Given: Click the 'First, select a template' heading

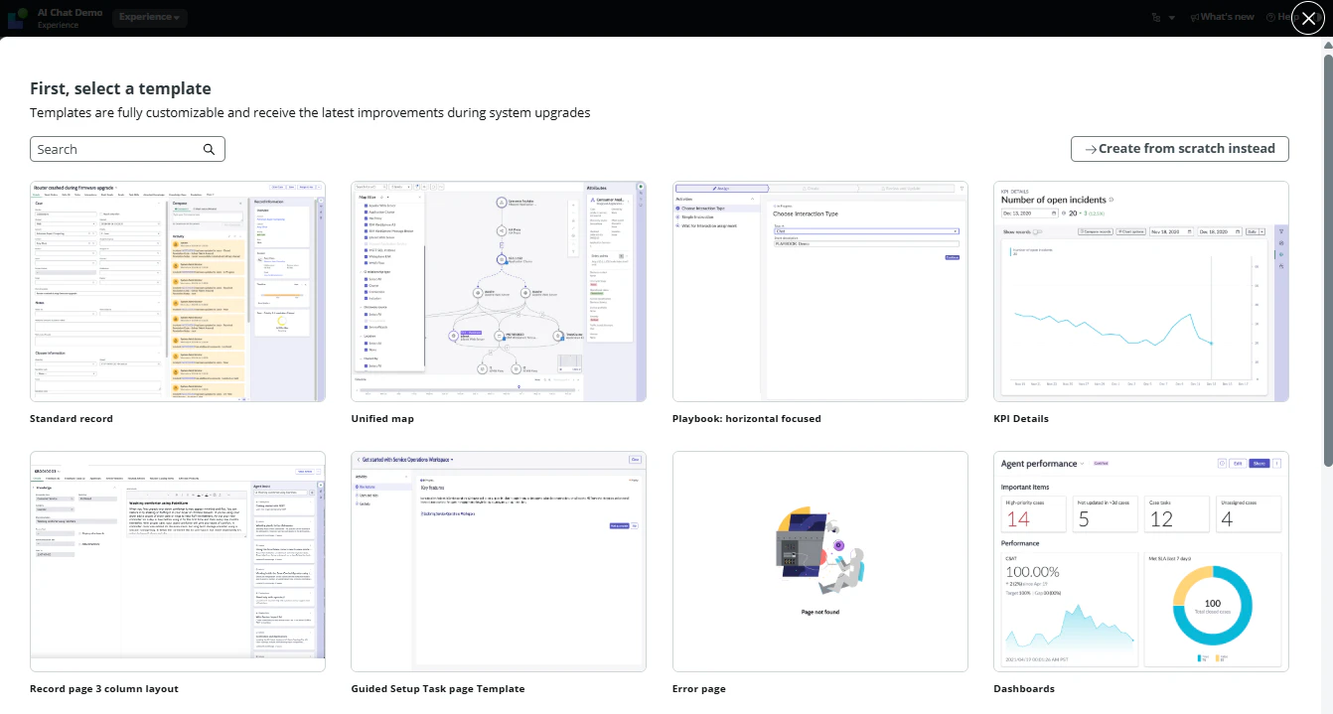Looking at the screenshot, I should (120, 88).
